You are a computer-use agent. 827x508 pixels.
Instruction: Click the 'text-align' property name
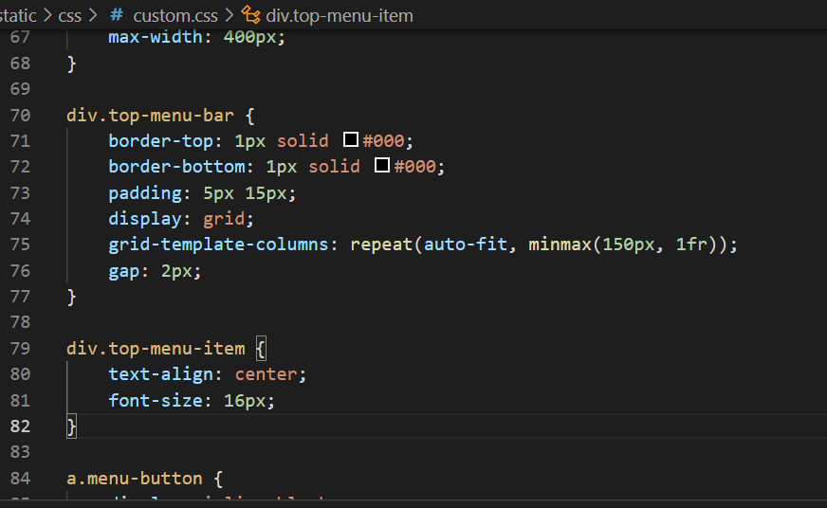(161, 374)
